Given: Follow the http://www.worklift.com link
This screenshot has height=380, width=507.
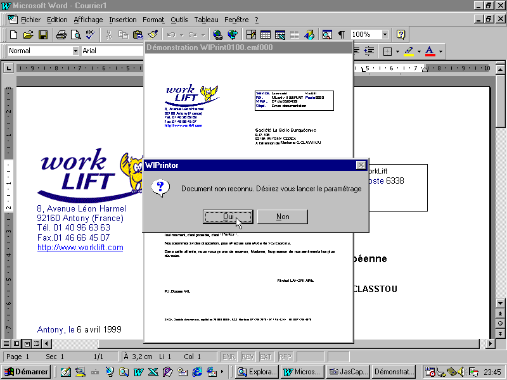Looking at the screenshot, I should [x=80, y=248].
